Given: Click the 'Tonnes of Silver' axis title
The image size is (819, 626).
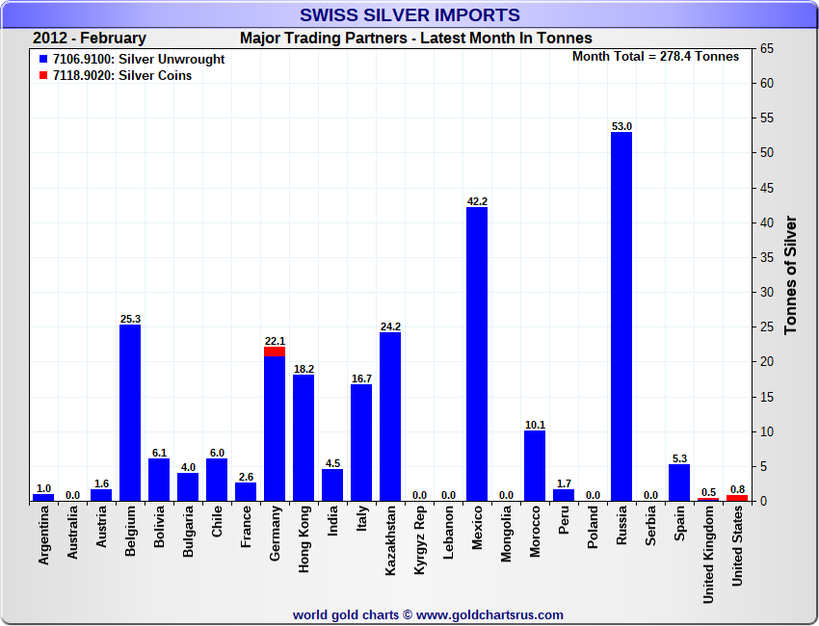Looking at the screenshot, I should (790, 274).
